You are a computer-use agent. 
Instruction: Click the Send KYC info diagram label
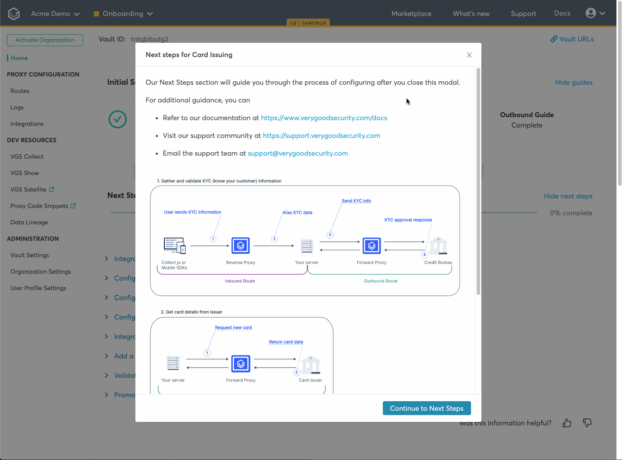[356, 201]
